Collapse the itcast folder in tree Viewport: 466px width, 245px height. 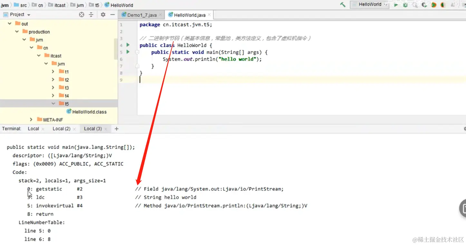pyautogui.click(x=39, y=56)
